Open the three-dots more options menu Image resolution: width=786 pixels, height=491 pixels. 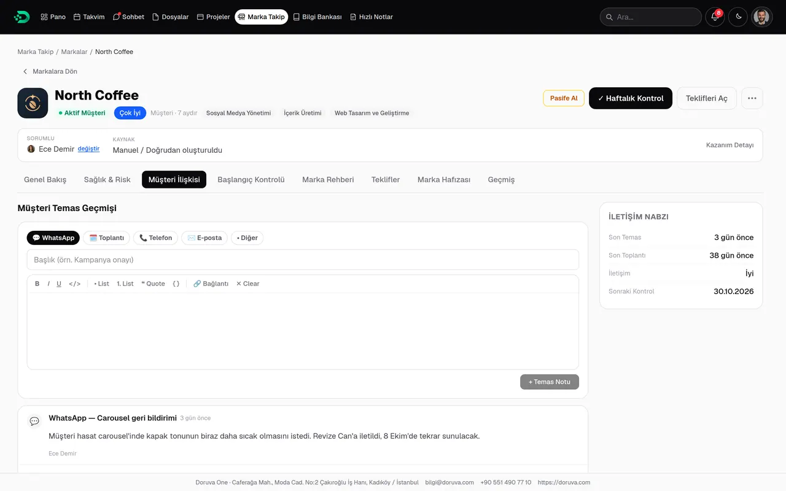752,98
